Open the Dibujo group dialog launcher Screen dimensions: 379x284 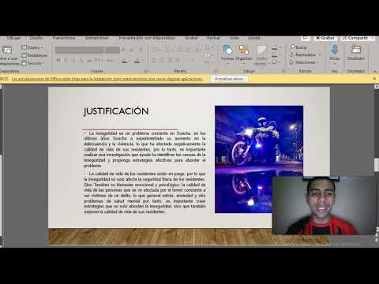[283, 71]
